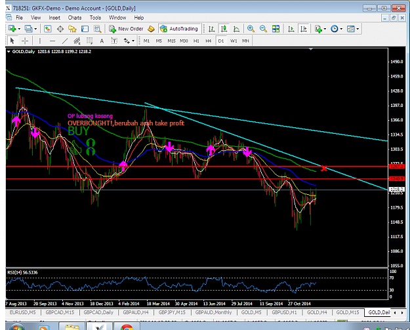Expand the Periodicity dropdown arrow
Viewport: 410px width, 330px height.
tap(341, 29)
